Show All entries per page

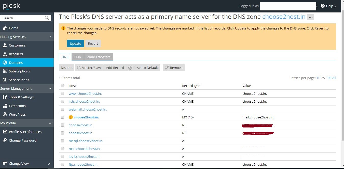(334, 78)
